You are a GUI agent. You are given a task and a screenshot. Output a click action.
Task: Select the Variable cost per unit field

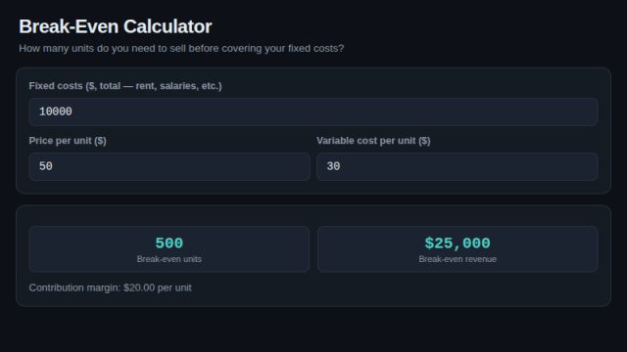point(458,166)
